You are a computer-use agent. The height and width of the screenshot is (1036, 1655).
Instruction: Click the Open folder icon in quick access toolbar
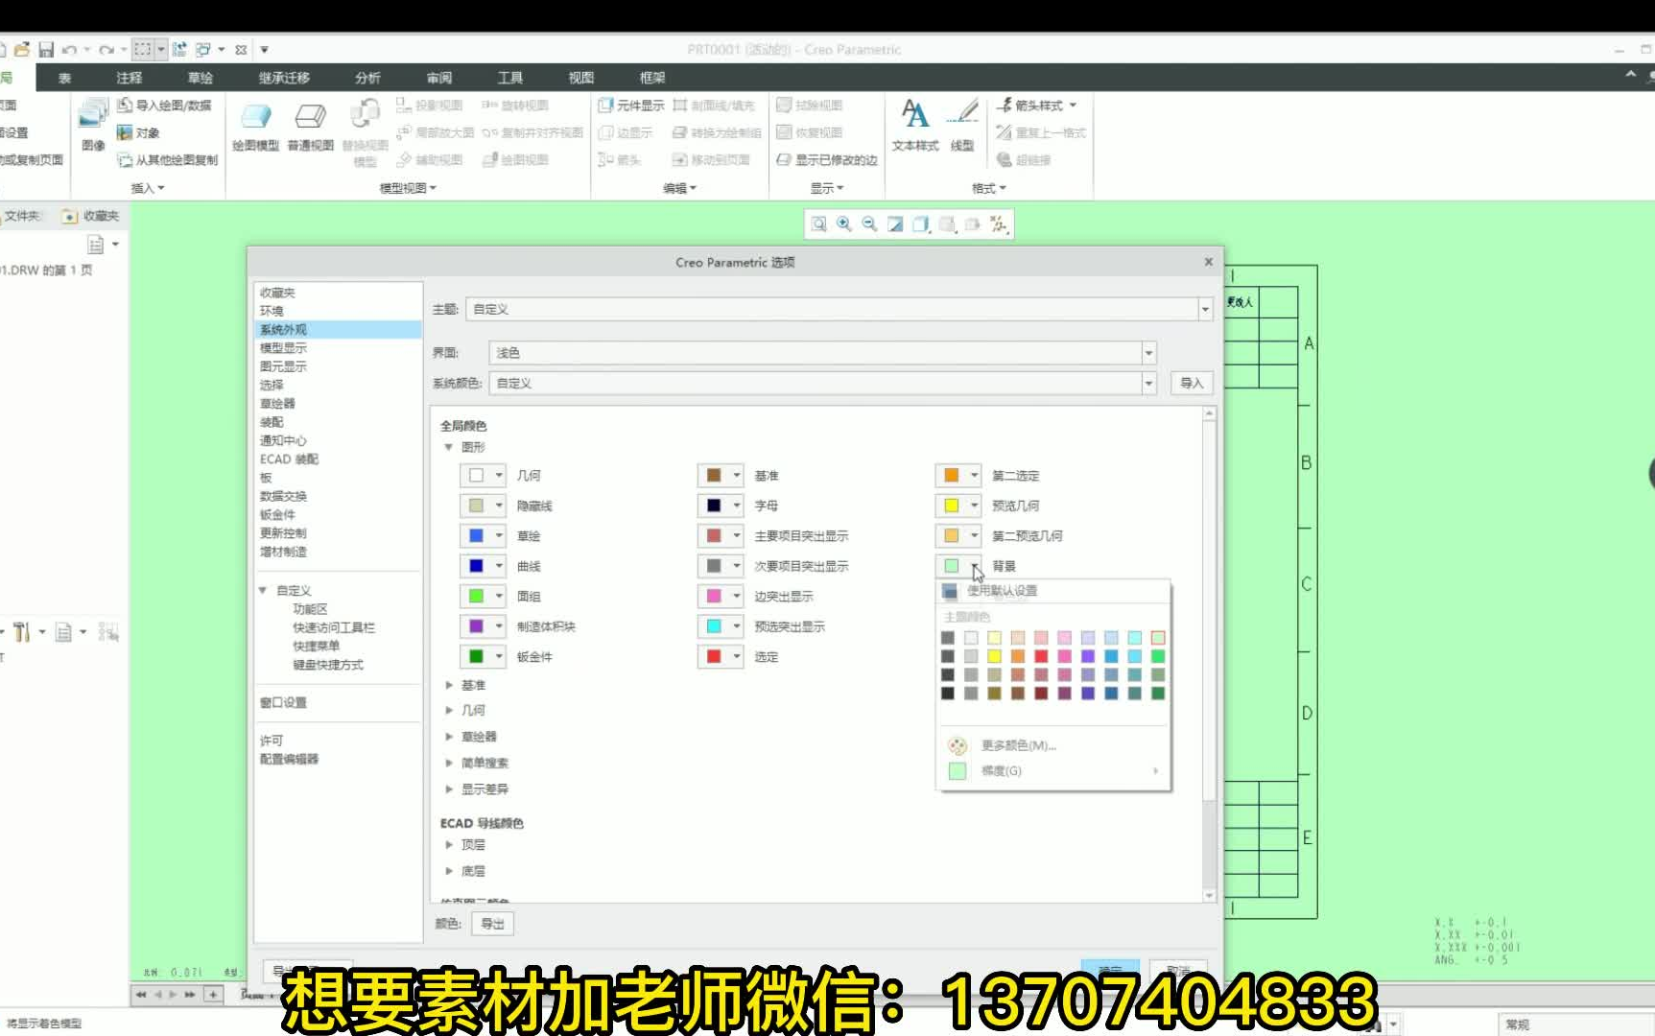click(21, 49)
